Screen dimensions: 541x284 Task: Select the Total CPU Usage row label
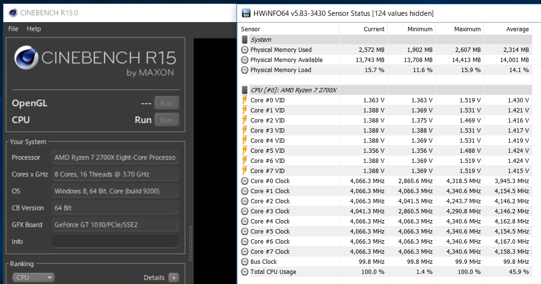273,272
